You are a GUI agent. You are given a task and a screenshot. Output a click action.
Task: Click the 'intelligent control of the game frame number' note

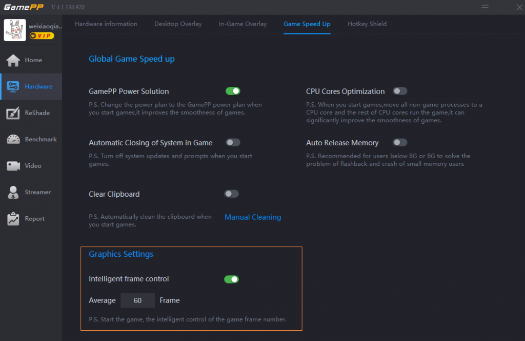188,319
